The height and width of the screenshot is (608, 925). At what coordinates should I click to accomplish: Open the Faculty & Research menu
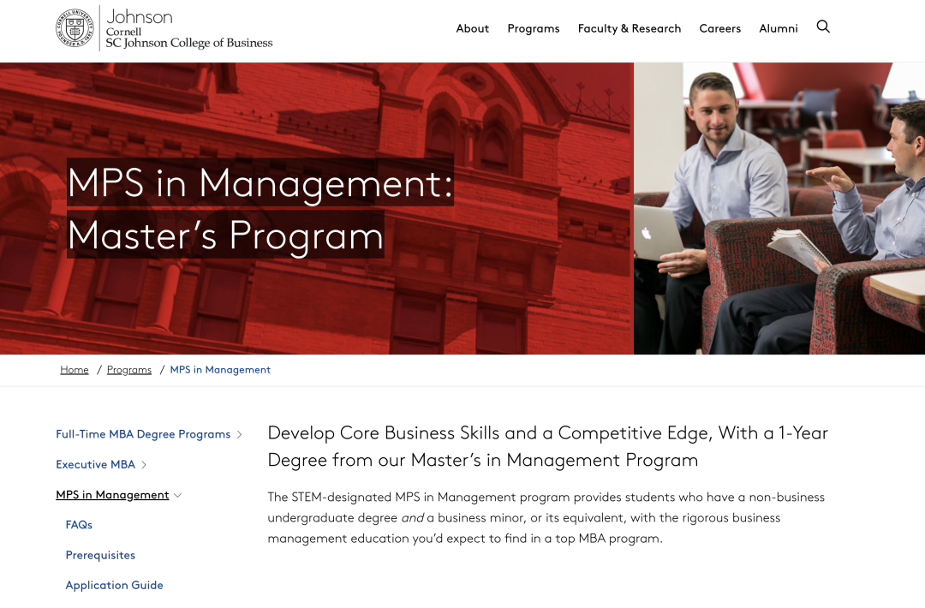(x=629, y=28)
